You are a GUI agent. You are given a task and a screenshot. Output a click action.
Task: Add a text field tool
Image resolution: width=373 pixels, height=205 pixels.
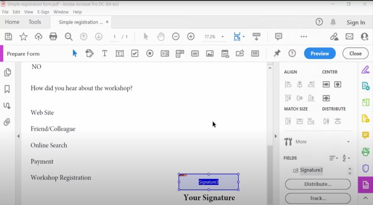point(119,53)
